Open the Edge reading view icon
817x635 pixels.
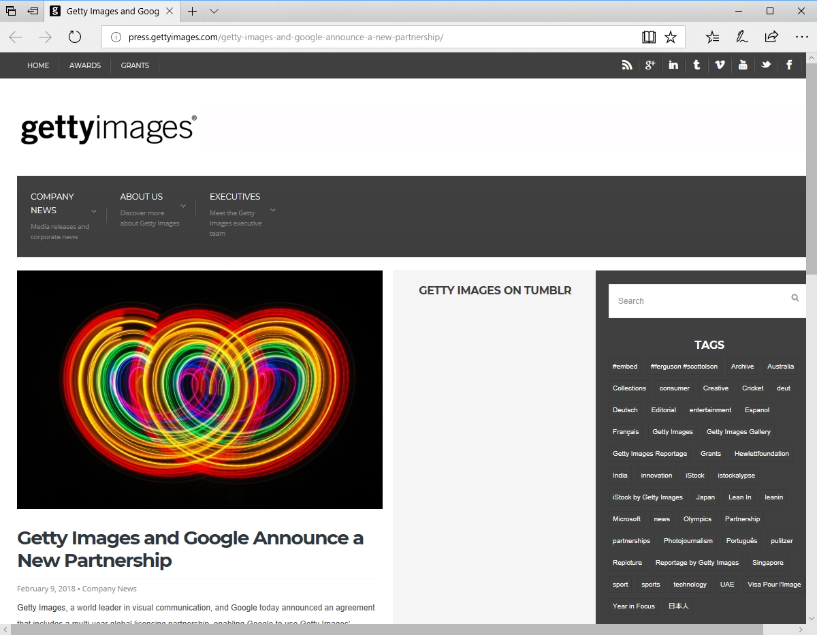point(649,37)
